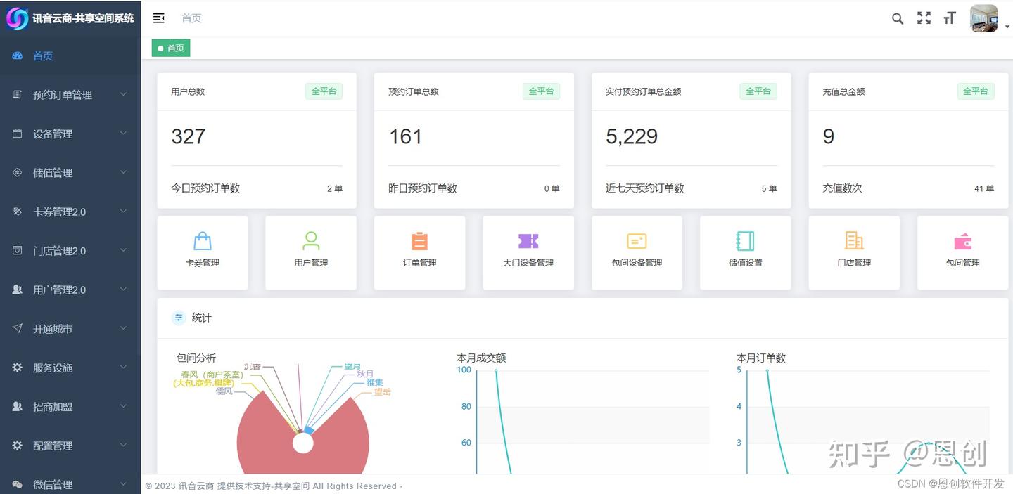Click the 订单管理 clipboard icon
1013x494 pixels.
tap(419, 241)
